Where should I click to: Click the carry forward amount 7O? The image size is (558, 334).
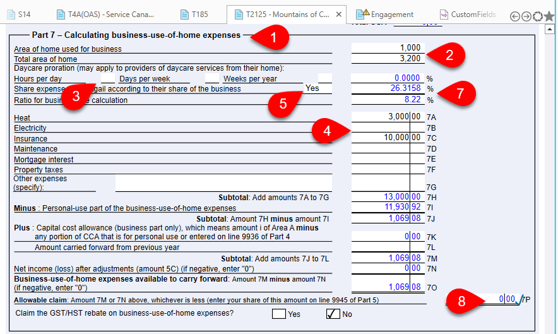(404, 287)
